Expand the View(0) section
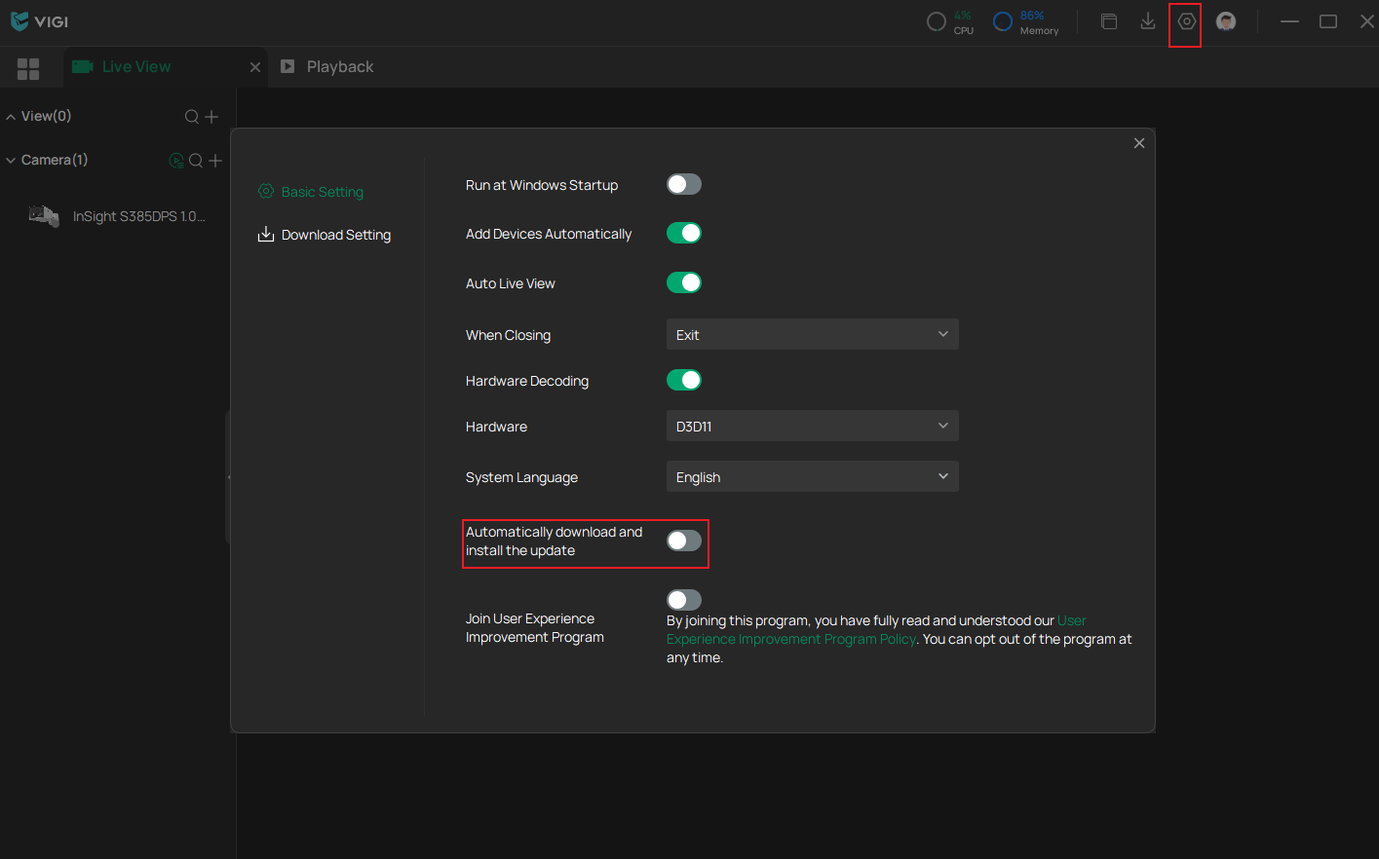This screenshot has height=859, width=1379. coord(11,117)
